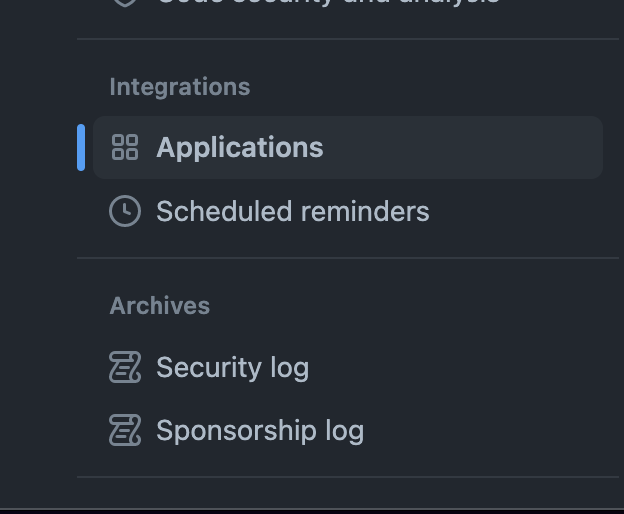View the Sponsorship log text link
The height and width of the screenshot is (514, 624).
(x=259, y=430)
